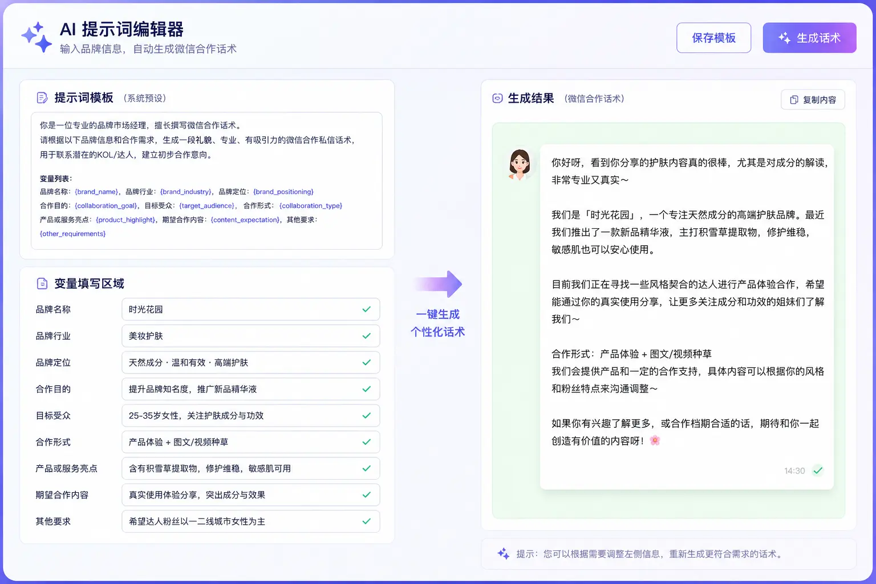The height and width of the screenshot is (584, 876).
Task: Click the checkmark in the 合作目的 field
Action: [x=367, y=389]
